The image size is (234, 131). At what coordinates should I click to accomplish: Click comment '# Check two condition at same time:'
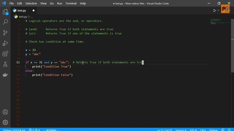(x=55, y=41)
